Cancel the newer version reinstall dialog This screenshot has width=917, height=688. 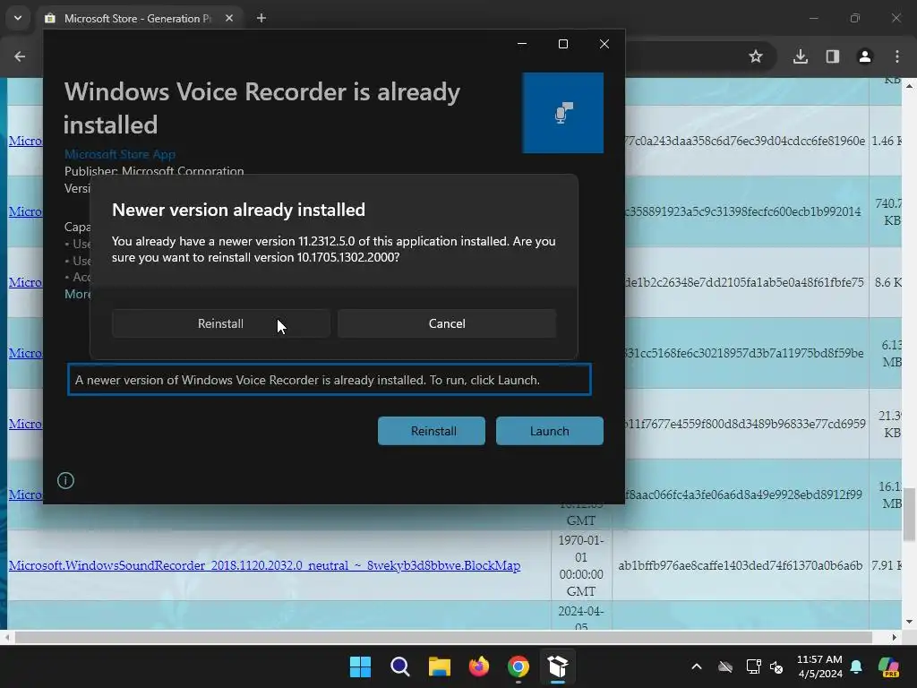coord(447,323)
